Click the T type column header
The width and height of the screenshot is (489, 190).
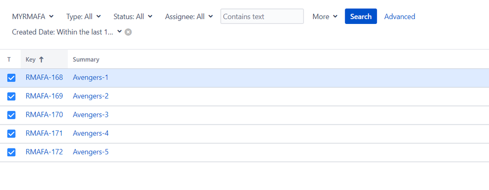pyautogui.click(x=9, y=60)
